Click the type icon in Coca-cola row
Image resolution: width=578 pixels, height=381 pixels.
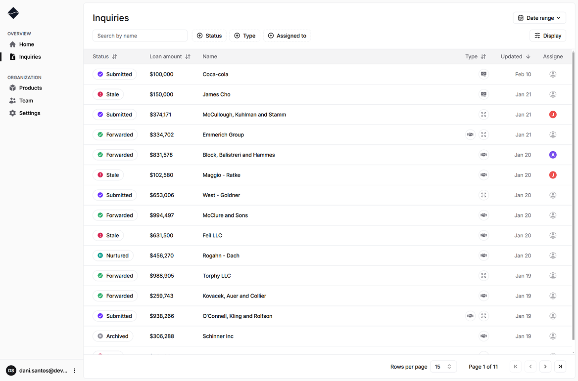pos(483,74)
